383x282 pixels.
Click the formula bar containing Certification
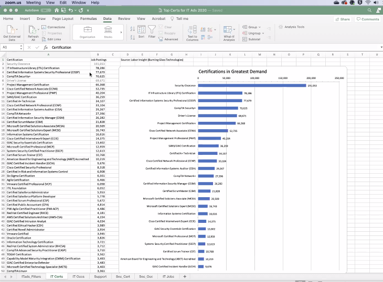(215, 47)
